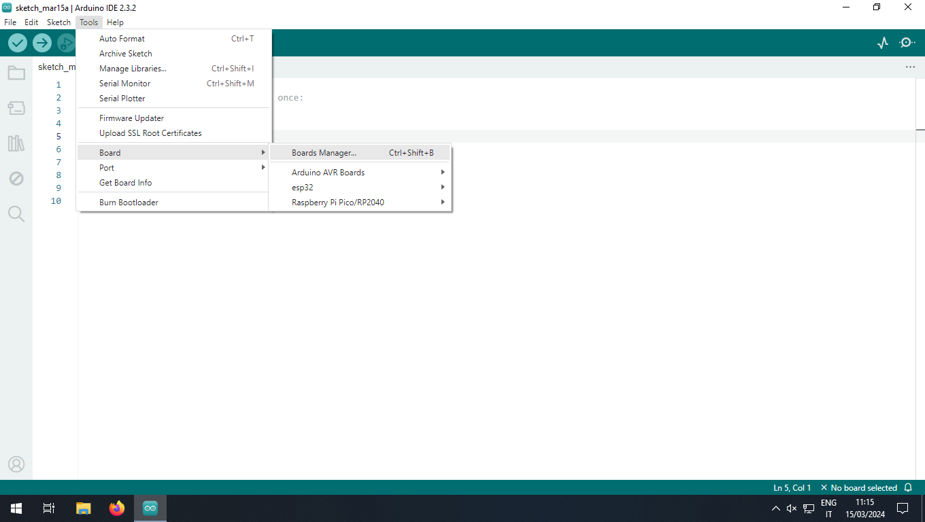
Task: Expand the Port submenu
Action: (174, 168)
